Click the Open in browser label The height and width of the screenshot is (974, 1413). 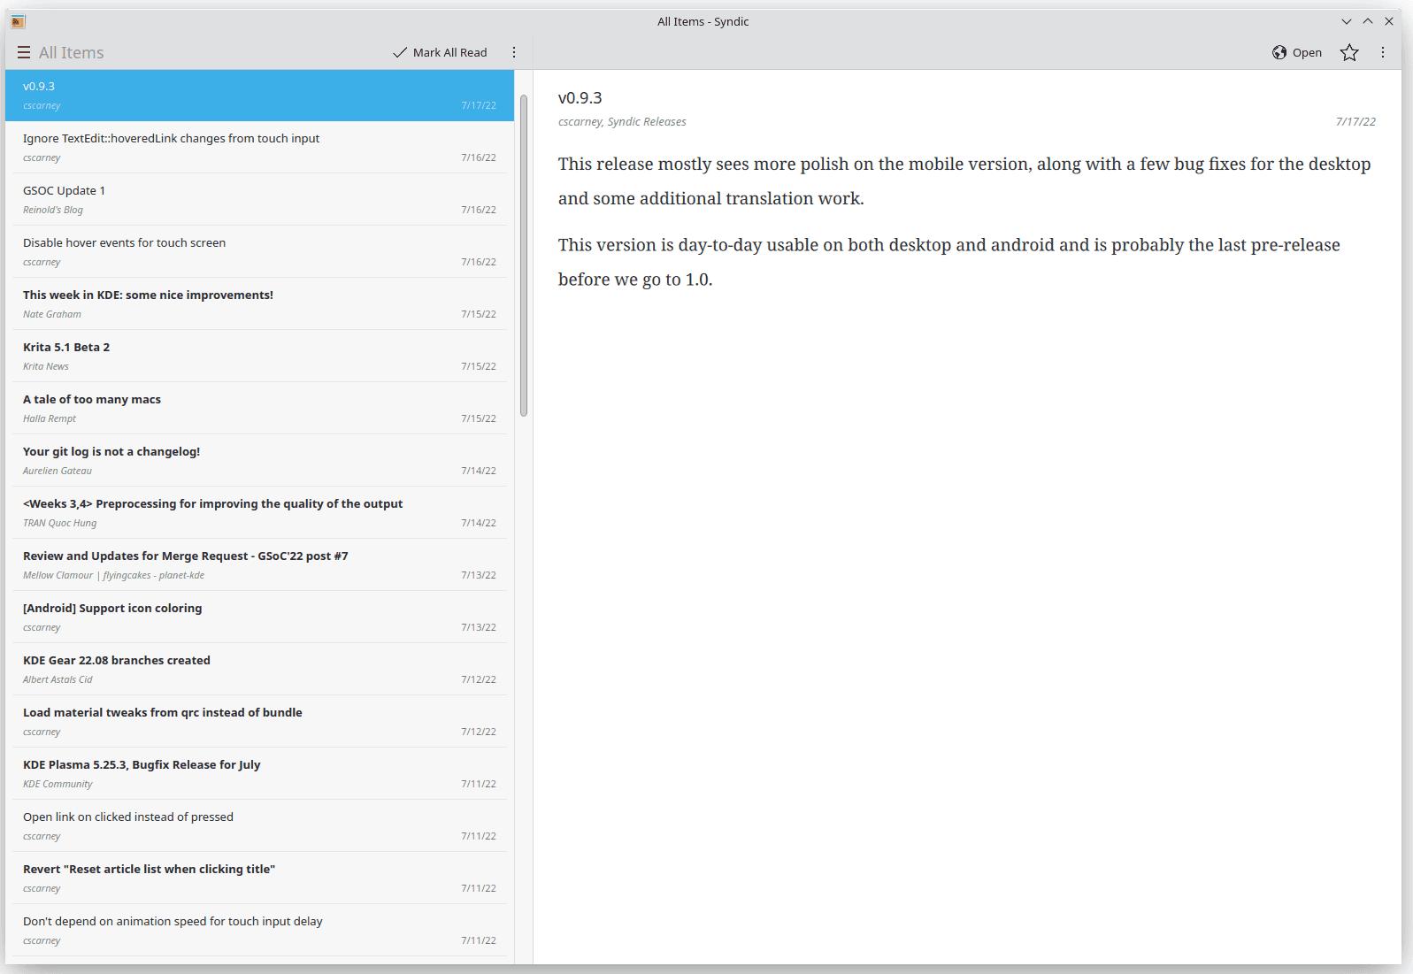pos(1307,53)
